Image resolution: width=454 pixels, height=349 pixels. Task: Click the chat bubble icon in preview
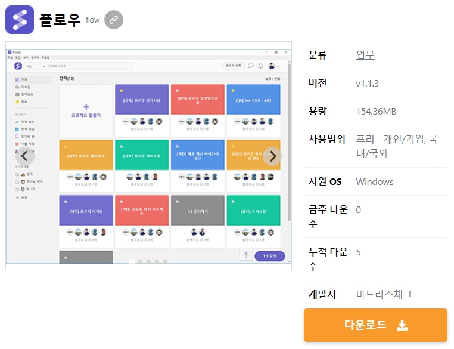[x=251, y=66]
